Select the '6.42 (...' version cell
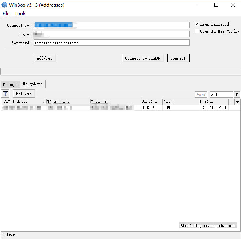This screenshot has width=241, height=239. [x=152, y=107]
